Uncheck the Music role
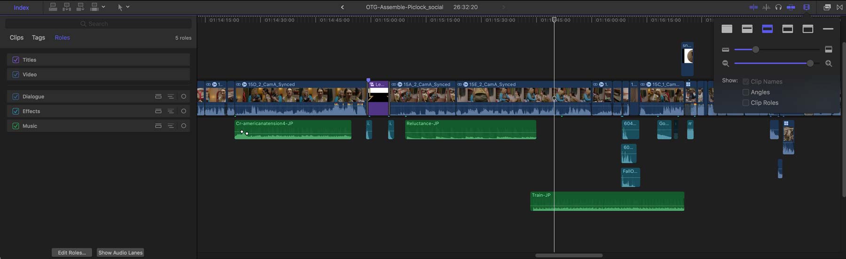Viewport: 846px width, 259px height. click(16, 126)
